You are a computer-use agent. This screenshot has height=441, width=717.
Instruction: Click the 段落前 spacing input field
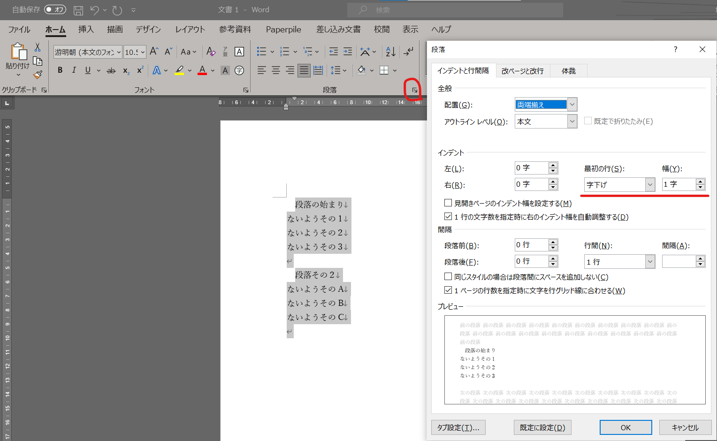click(x=532, y=245)
